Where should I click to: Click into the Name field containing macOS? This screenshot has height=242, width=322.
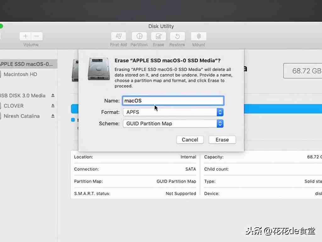click(173, 101)
